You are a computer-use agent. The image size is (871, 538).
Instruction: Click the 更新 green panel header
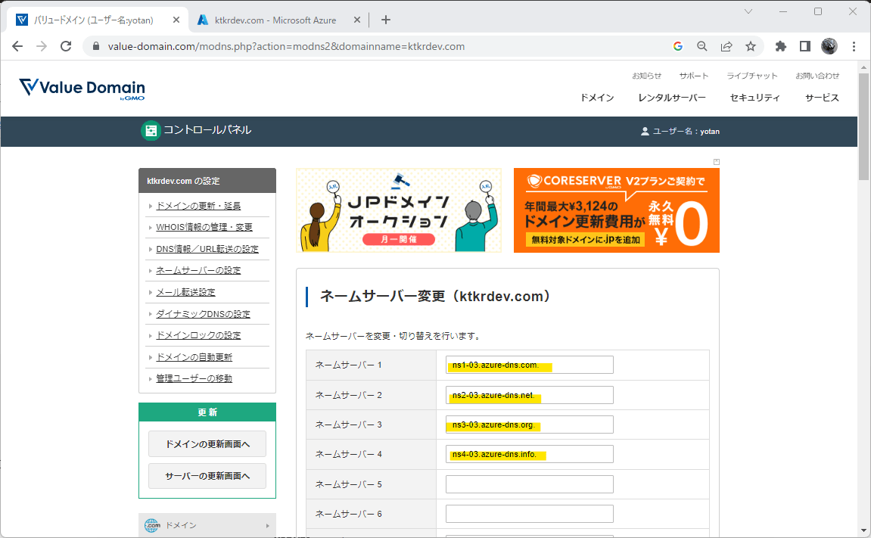click(207, 412)
